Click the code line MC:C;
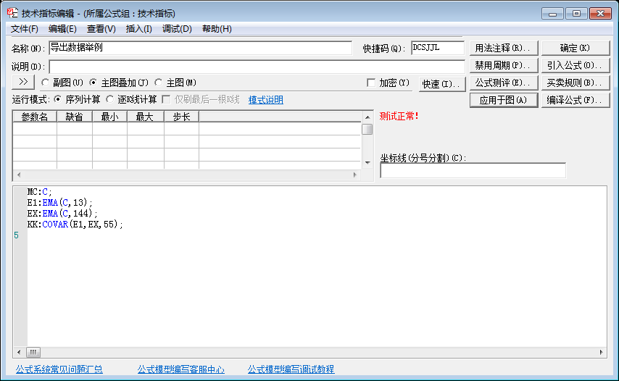This screenshot has width=619, height=381. 39,192
